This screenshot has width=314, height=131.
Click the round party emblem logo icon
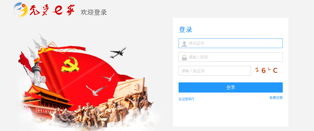pyautogui.click(x=20, y=10)
